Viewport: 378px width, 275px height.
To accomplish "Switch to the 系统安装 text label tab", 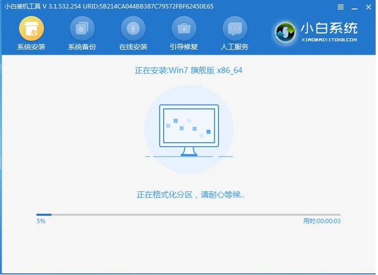I will click(31, 47).
